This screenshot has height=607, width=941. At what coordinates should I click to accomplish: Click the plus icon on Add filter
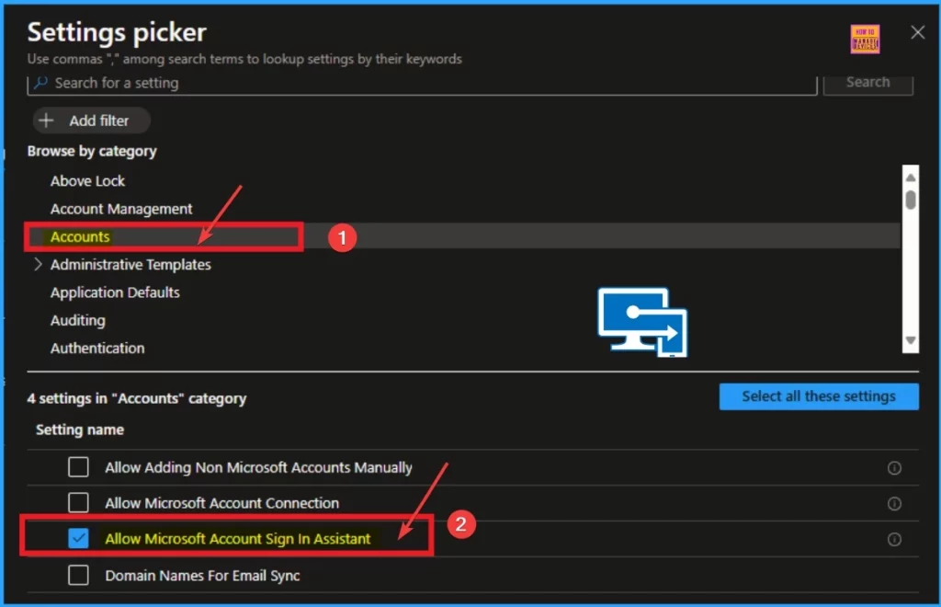click(x=46, y=120)
